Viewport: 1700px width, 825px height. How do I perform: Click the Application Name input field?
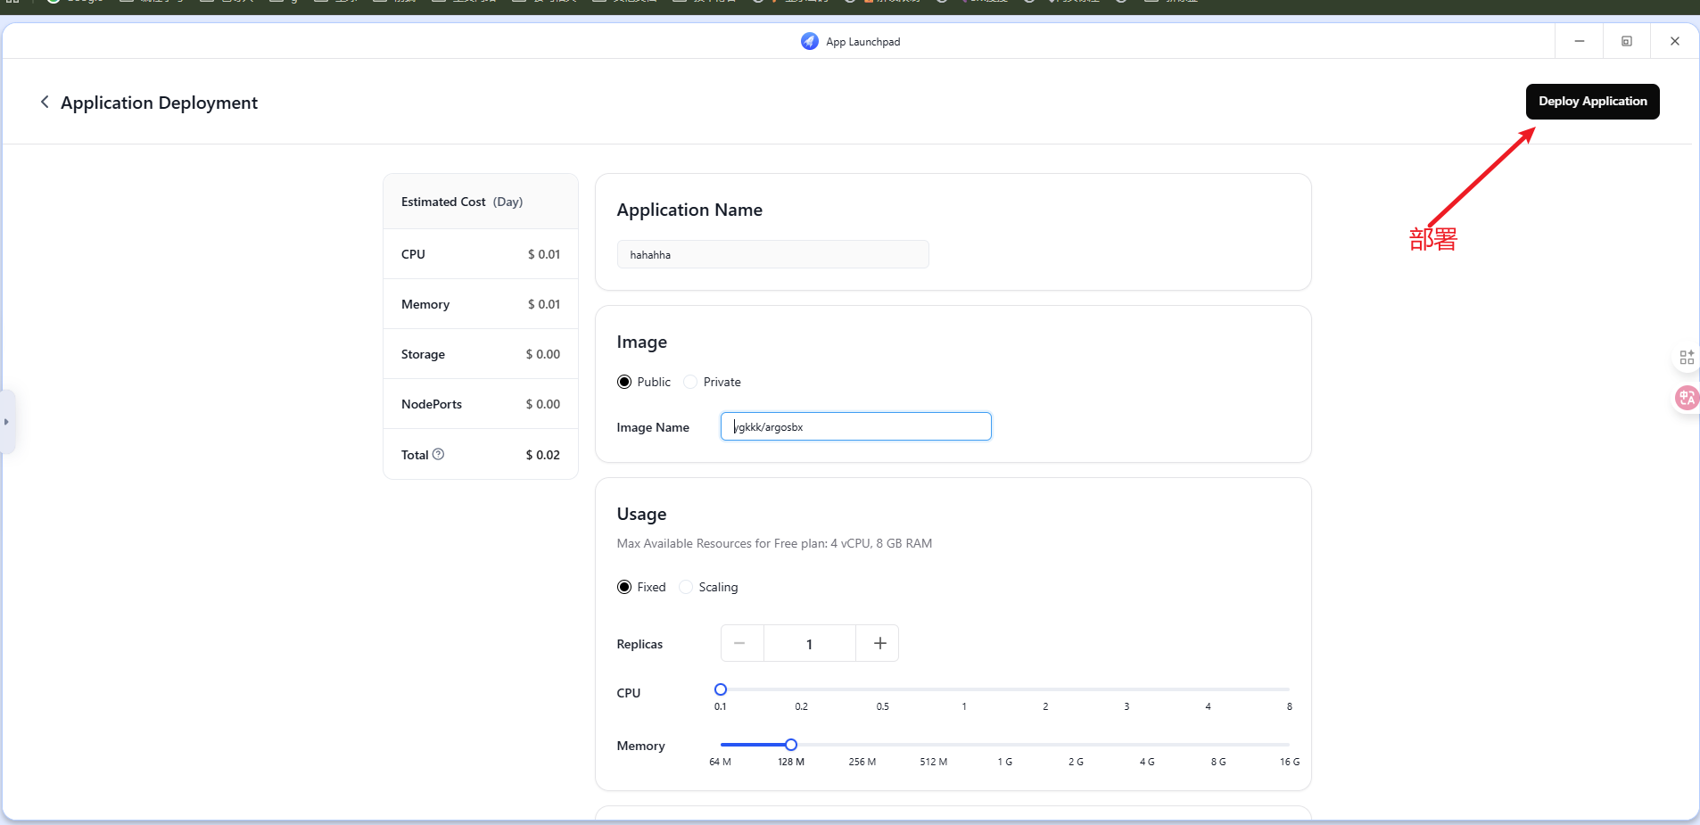tap(772, 254)
